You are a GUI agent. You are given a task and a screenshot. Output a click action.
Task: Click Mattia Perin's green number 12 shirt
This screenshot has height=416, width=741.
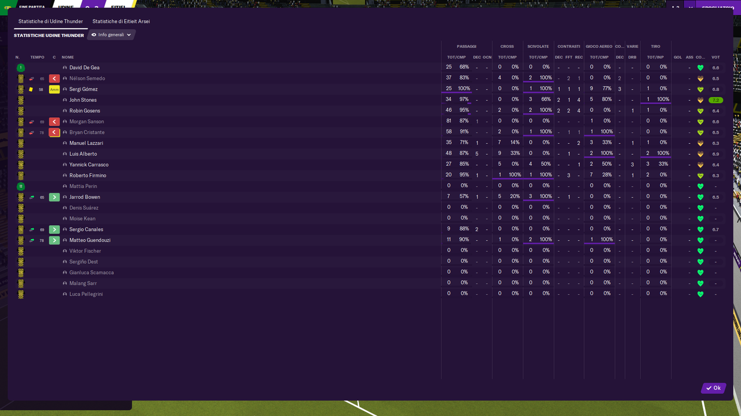pos(21,187)
